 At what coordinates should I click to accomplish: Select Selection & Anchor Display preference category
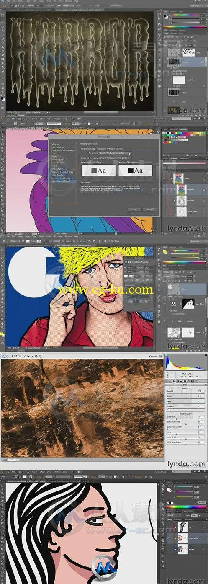pyautogui.click(x=64, y=150)
